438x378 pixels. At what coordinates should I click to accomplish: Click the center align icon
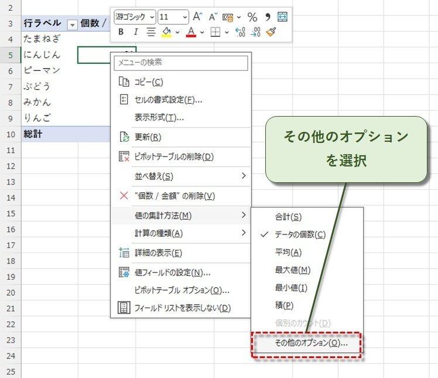coord(151,32)
